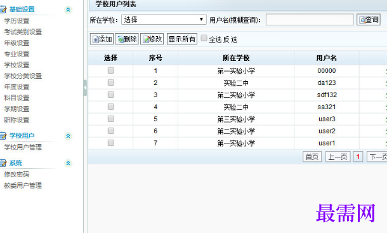Viewport: 387px width, 233px height.
Task: Click 第二实验小学 in row 6
Action: [236, 131]
